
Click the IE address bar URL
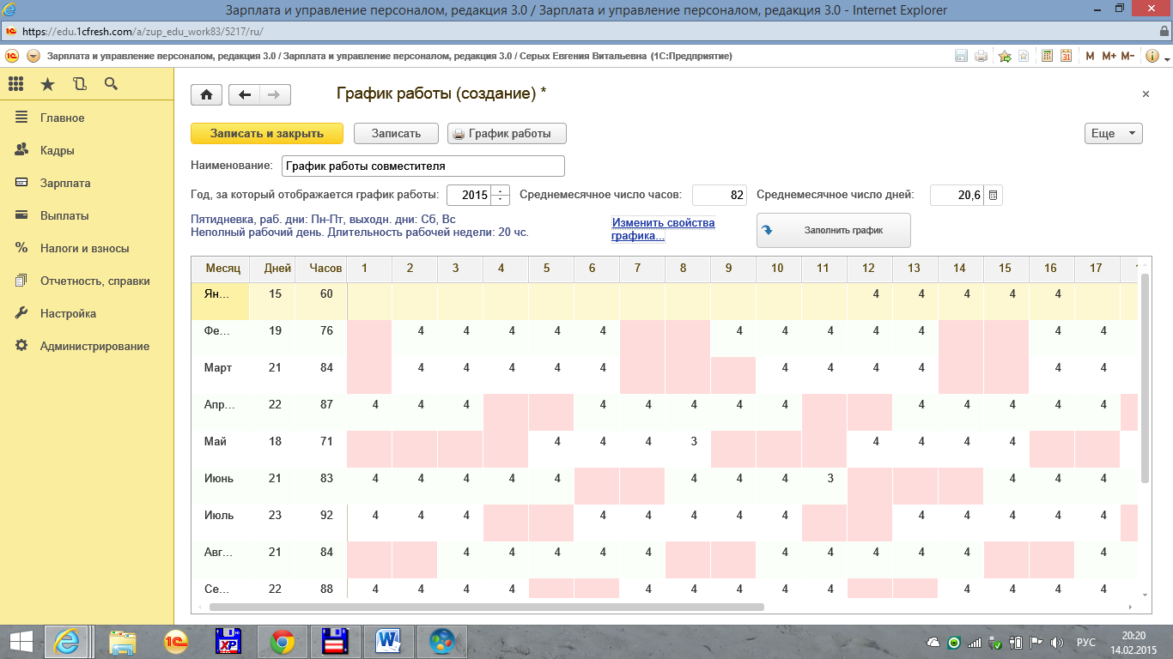pos(143,31)
